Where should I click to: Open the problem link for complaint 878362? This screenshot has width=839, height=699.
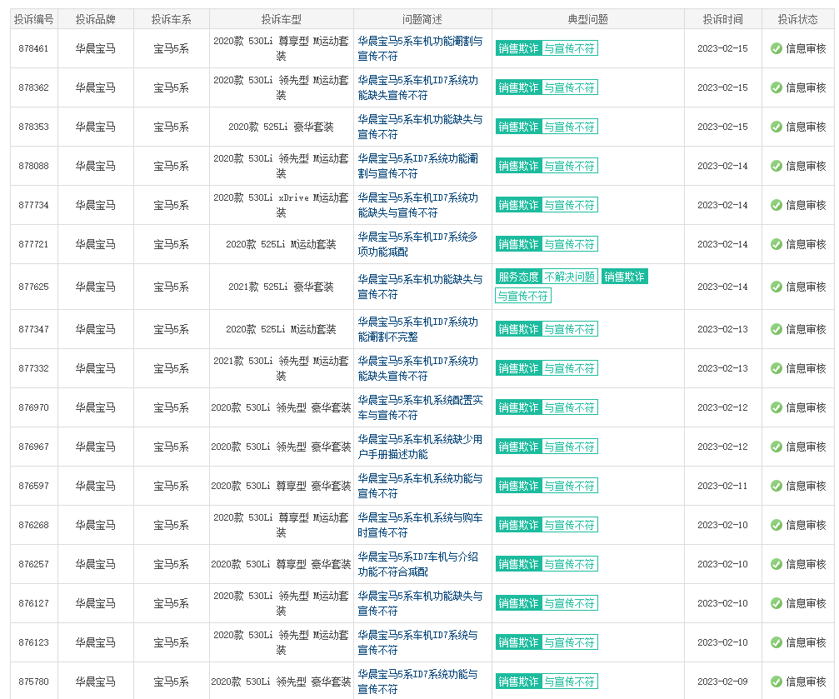(x=418, y=87)
